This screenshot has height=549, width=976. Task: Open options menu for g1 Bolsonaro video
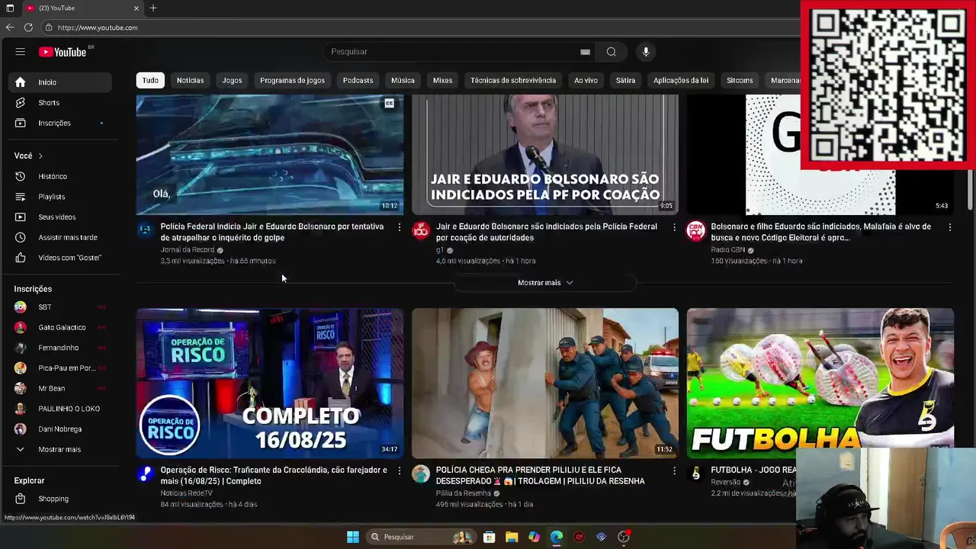coord(674,227)
